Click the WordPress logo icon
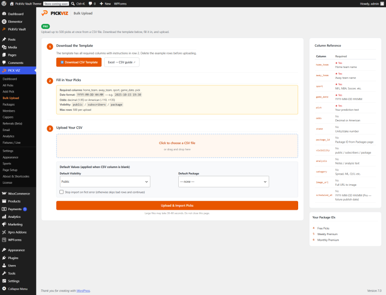The width and height of the screenshot is (386, 295). [x=4, y=4]
